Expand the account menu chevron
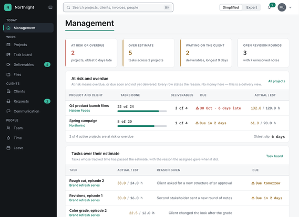Image resolution: width=299 pixels, height=217 pixels. pos(290,8)
